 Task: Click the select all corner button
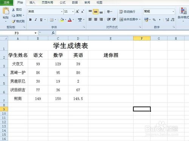(x=4, y=38)
